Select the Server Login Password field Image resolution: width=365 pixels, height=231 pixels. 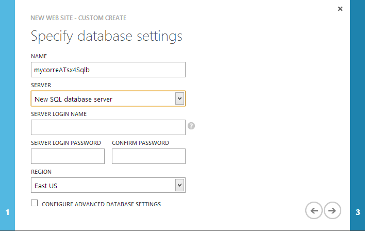point(68,156)
